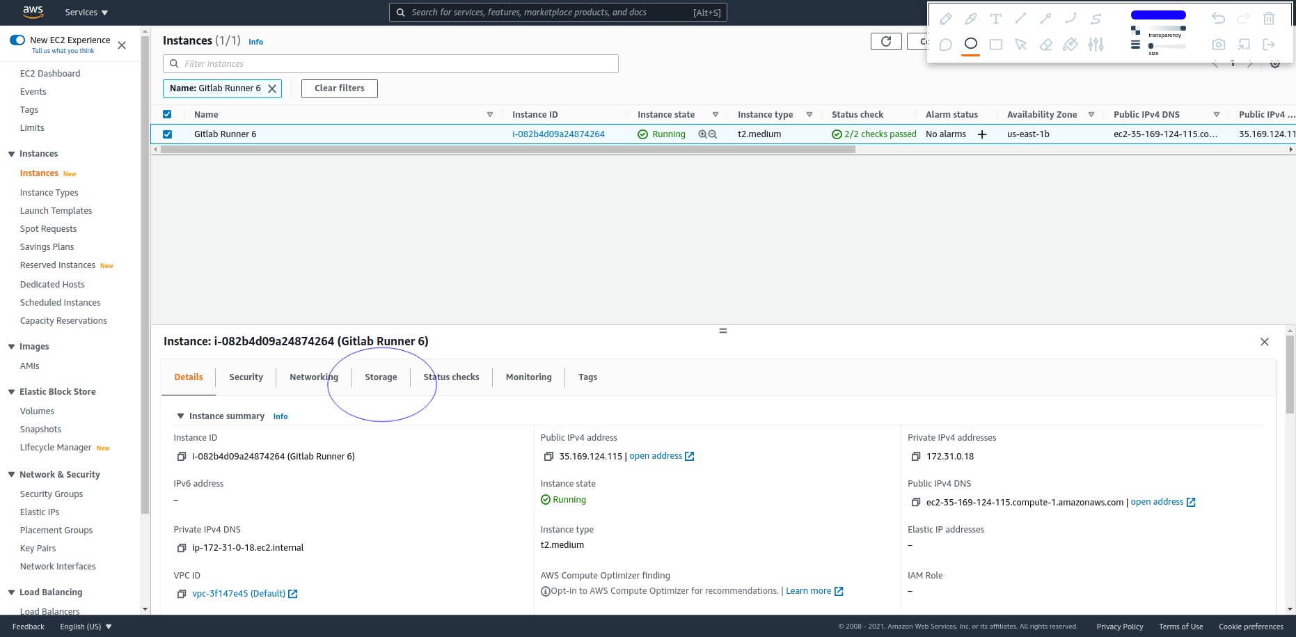Viewport: 1296px width, 637px height.
Task: Click Learn more about Compute Optimizer
Action: point(814,591)
